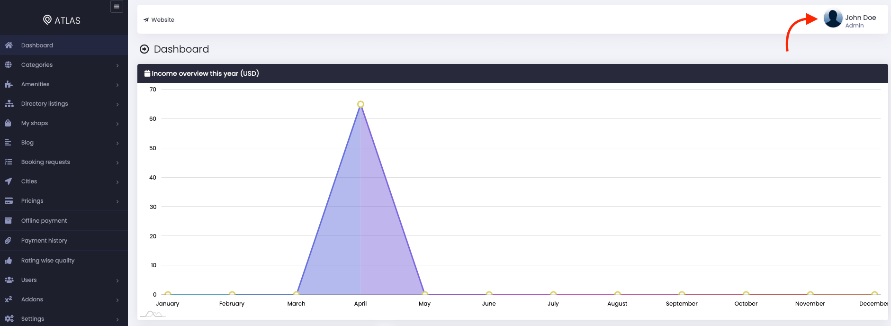Click the January data point on chart
This screenshot has height=326, width=891.
pyautogui.click(x=168, y=294)
